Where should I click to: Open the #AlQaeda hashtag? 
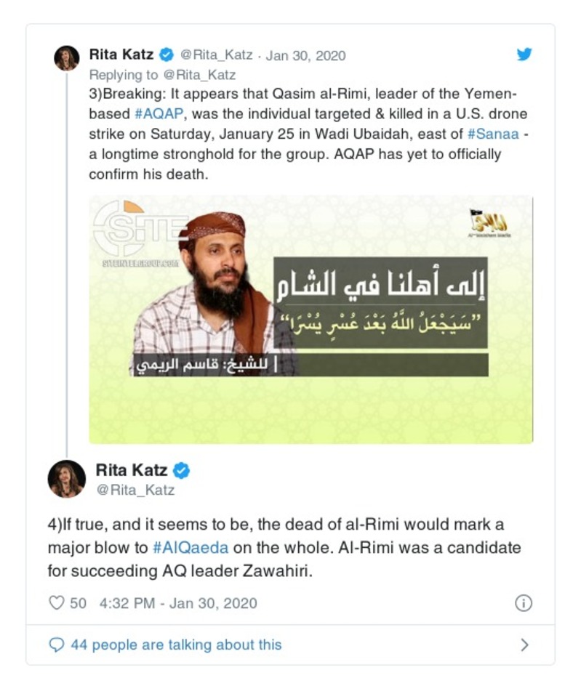(x=193, y=547)
